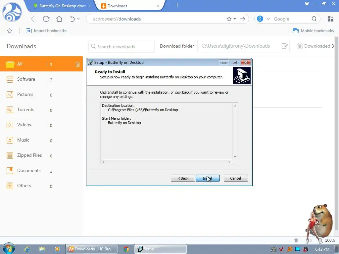Click the bookmarks bar star icon
Viewport: 339px width, 254px height.
(x=10, y=31)
